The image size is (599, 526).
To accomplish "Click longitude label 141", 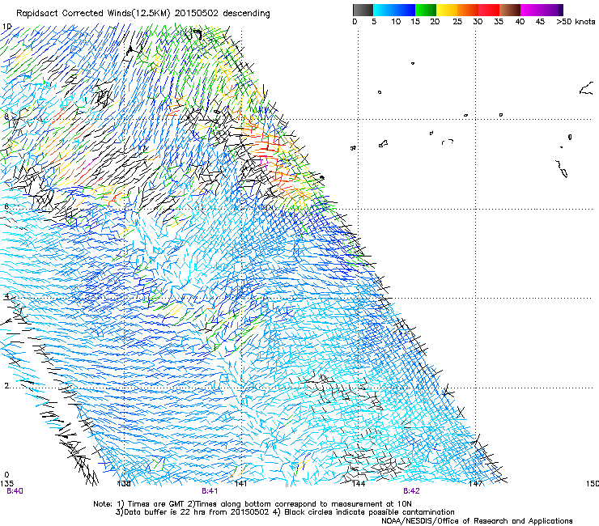I will tap(240, 484).
